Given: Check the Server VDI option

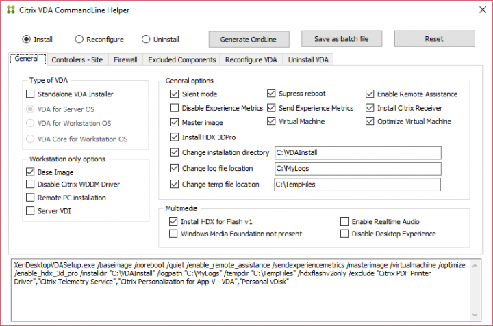Looking at the screenshot, I should pos(30,211).
